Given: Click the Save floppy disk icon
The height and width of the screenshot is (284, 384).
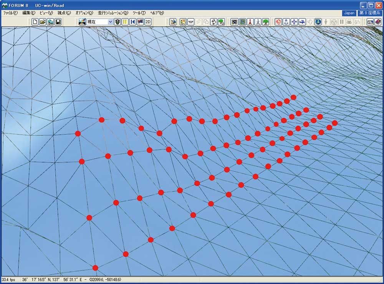Looking at the screenshot, I should tap(58, 22).
